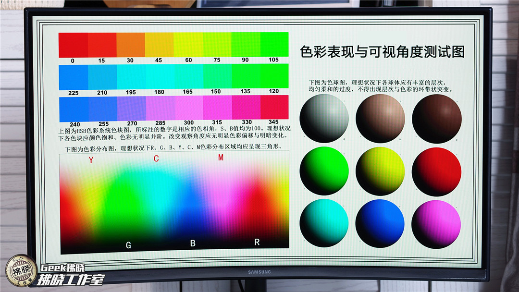Click the text line starting 上图为HSB色彩系统

pyautogui.click(x=174, y=129)
